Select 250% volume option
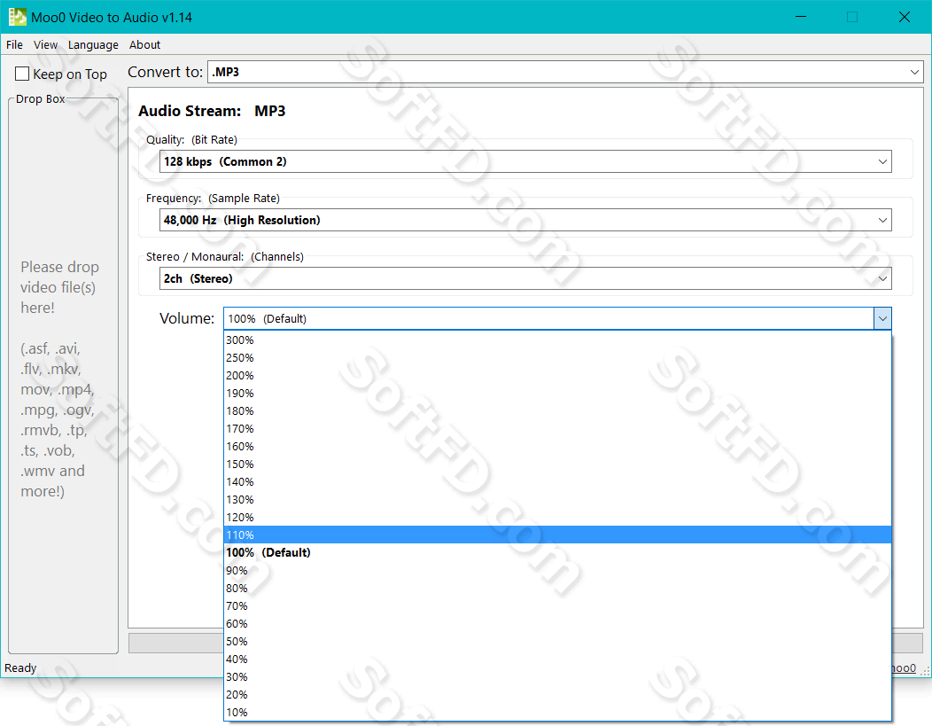 [x=557, y=358]
